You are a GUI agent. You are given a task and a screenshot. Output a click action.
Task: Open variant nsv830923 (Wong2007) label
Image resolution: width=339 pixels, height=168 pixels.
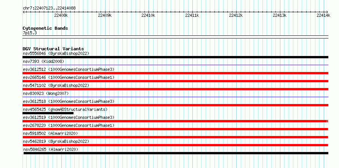[46, 93]
